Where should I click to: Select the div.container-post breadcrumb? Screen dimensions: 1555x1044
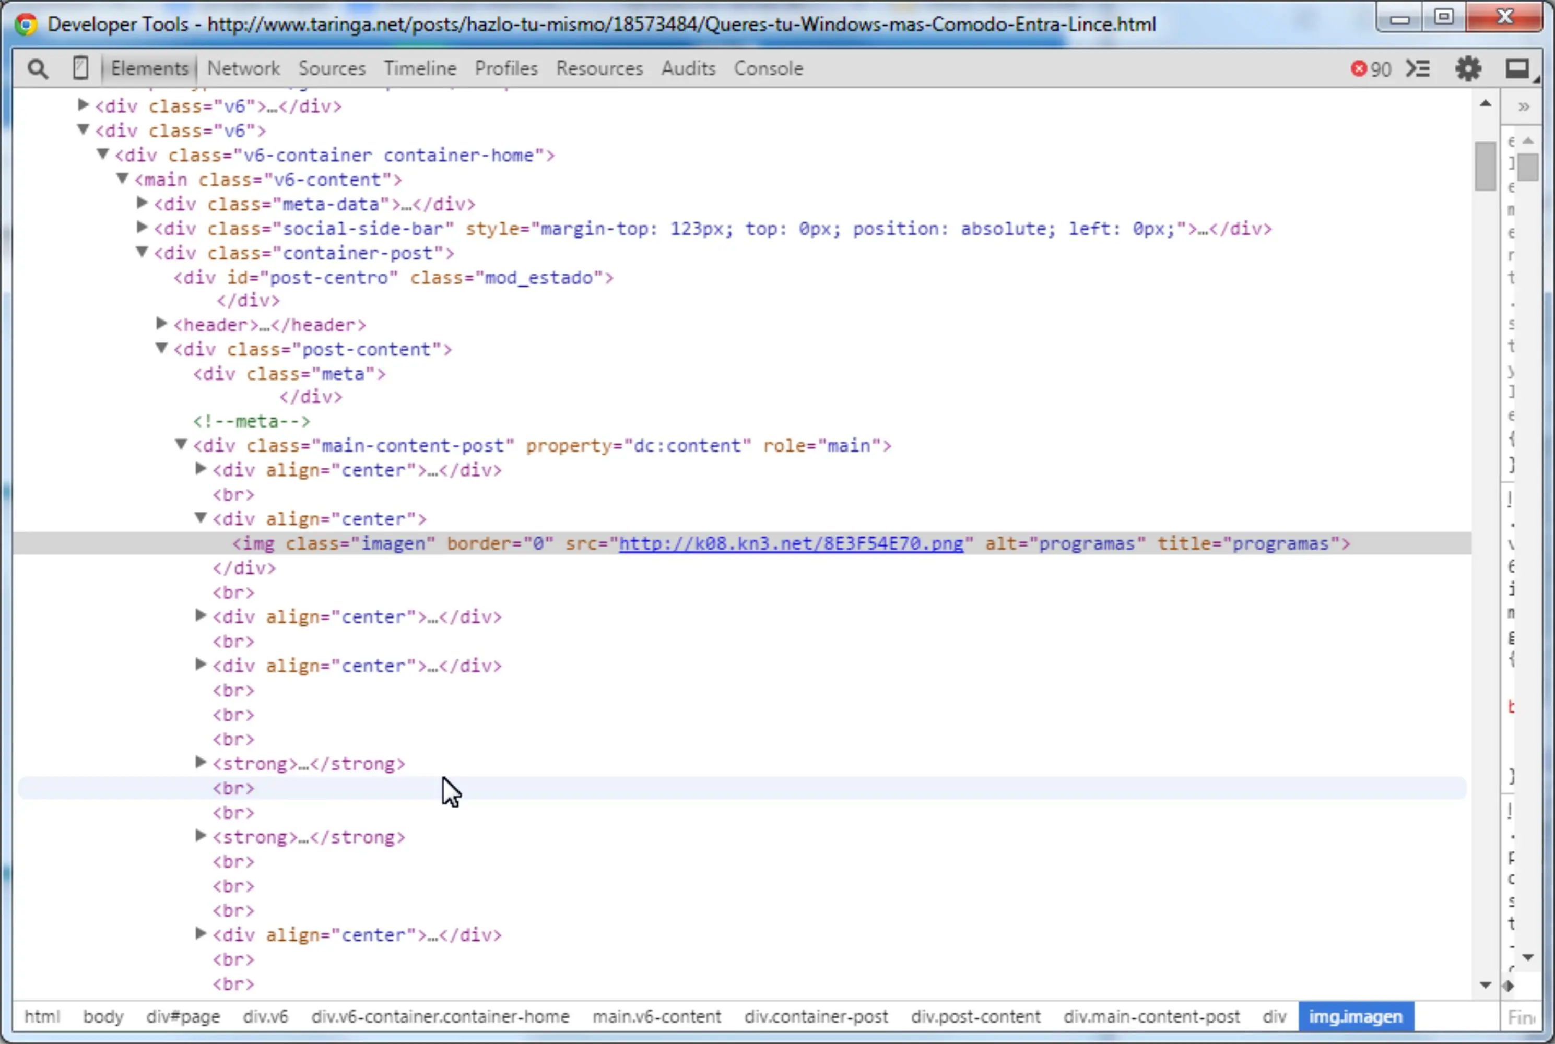pyautogui.click(x=816, y=1017)
